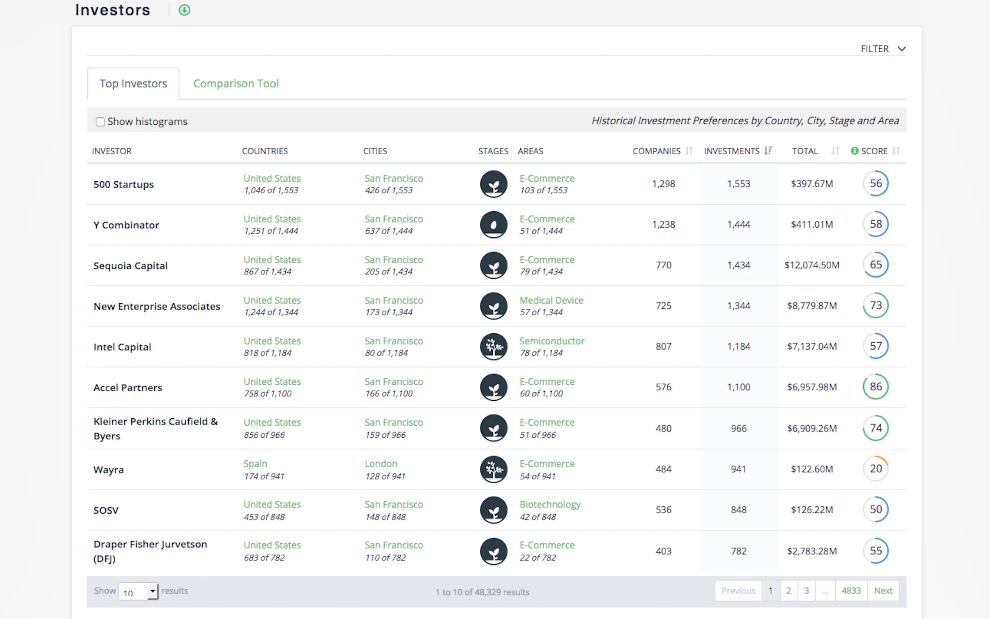
Task: Open the results-per-page dropdown
Action: point(138,591)
